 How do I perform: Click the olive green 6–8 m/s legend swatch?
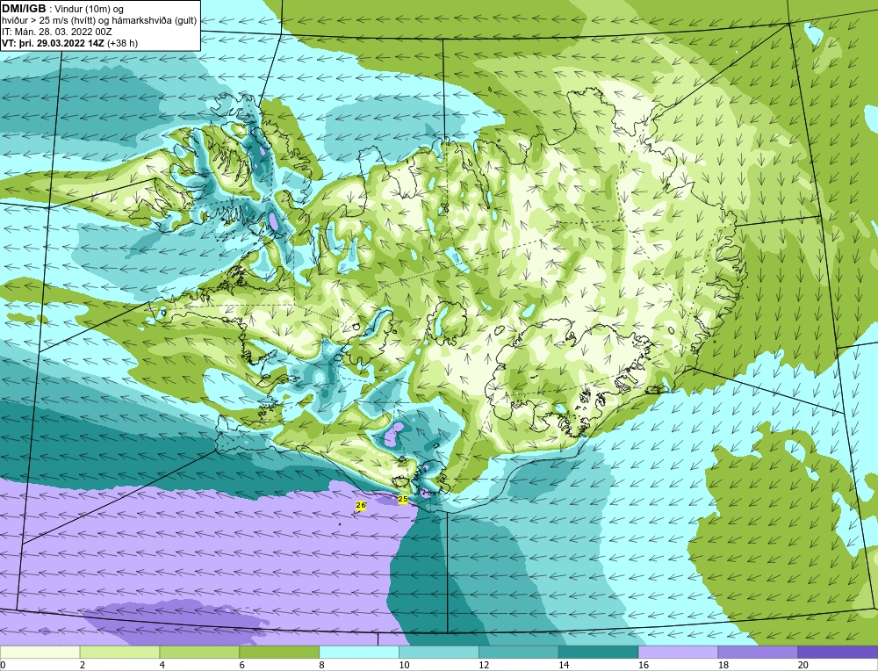tap(279, 653)
